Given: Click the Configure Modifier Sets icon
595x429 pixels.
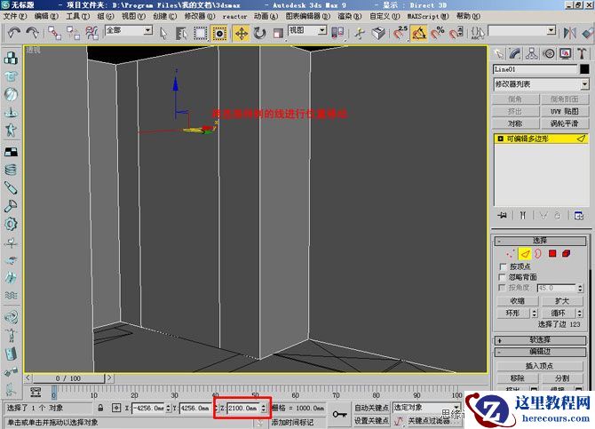Looking at the screenshot, I should point(579,216).
